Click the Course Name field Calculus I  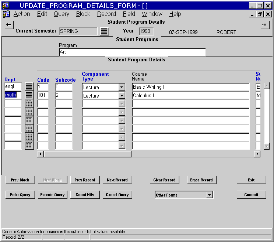[191, 95]
